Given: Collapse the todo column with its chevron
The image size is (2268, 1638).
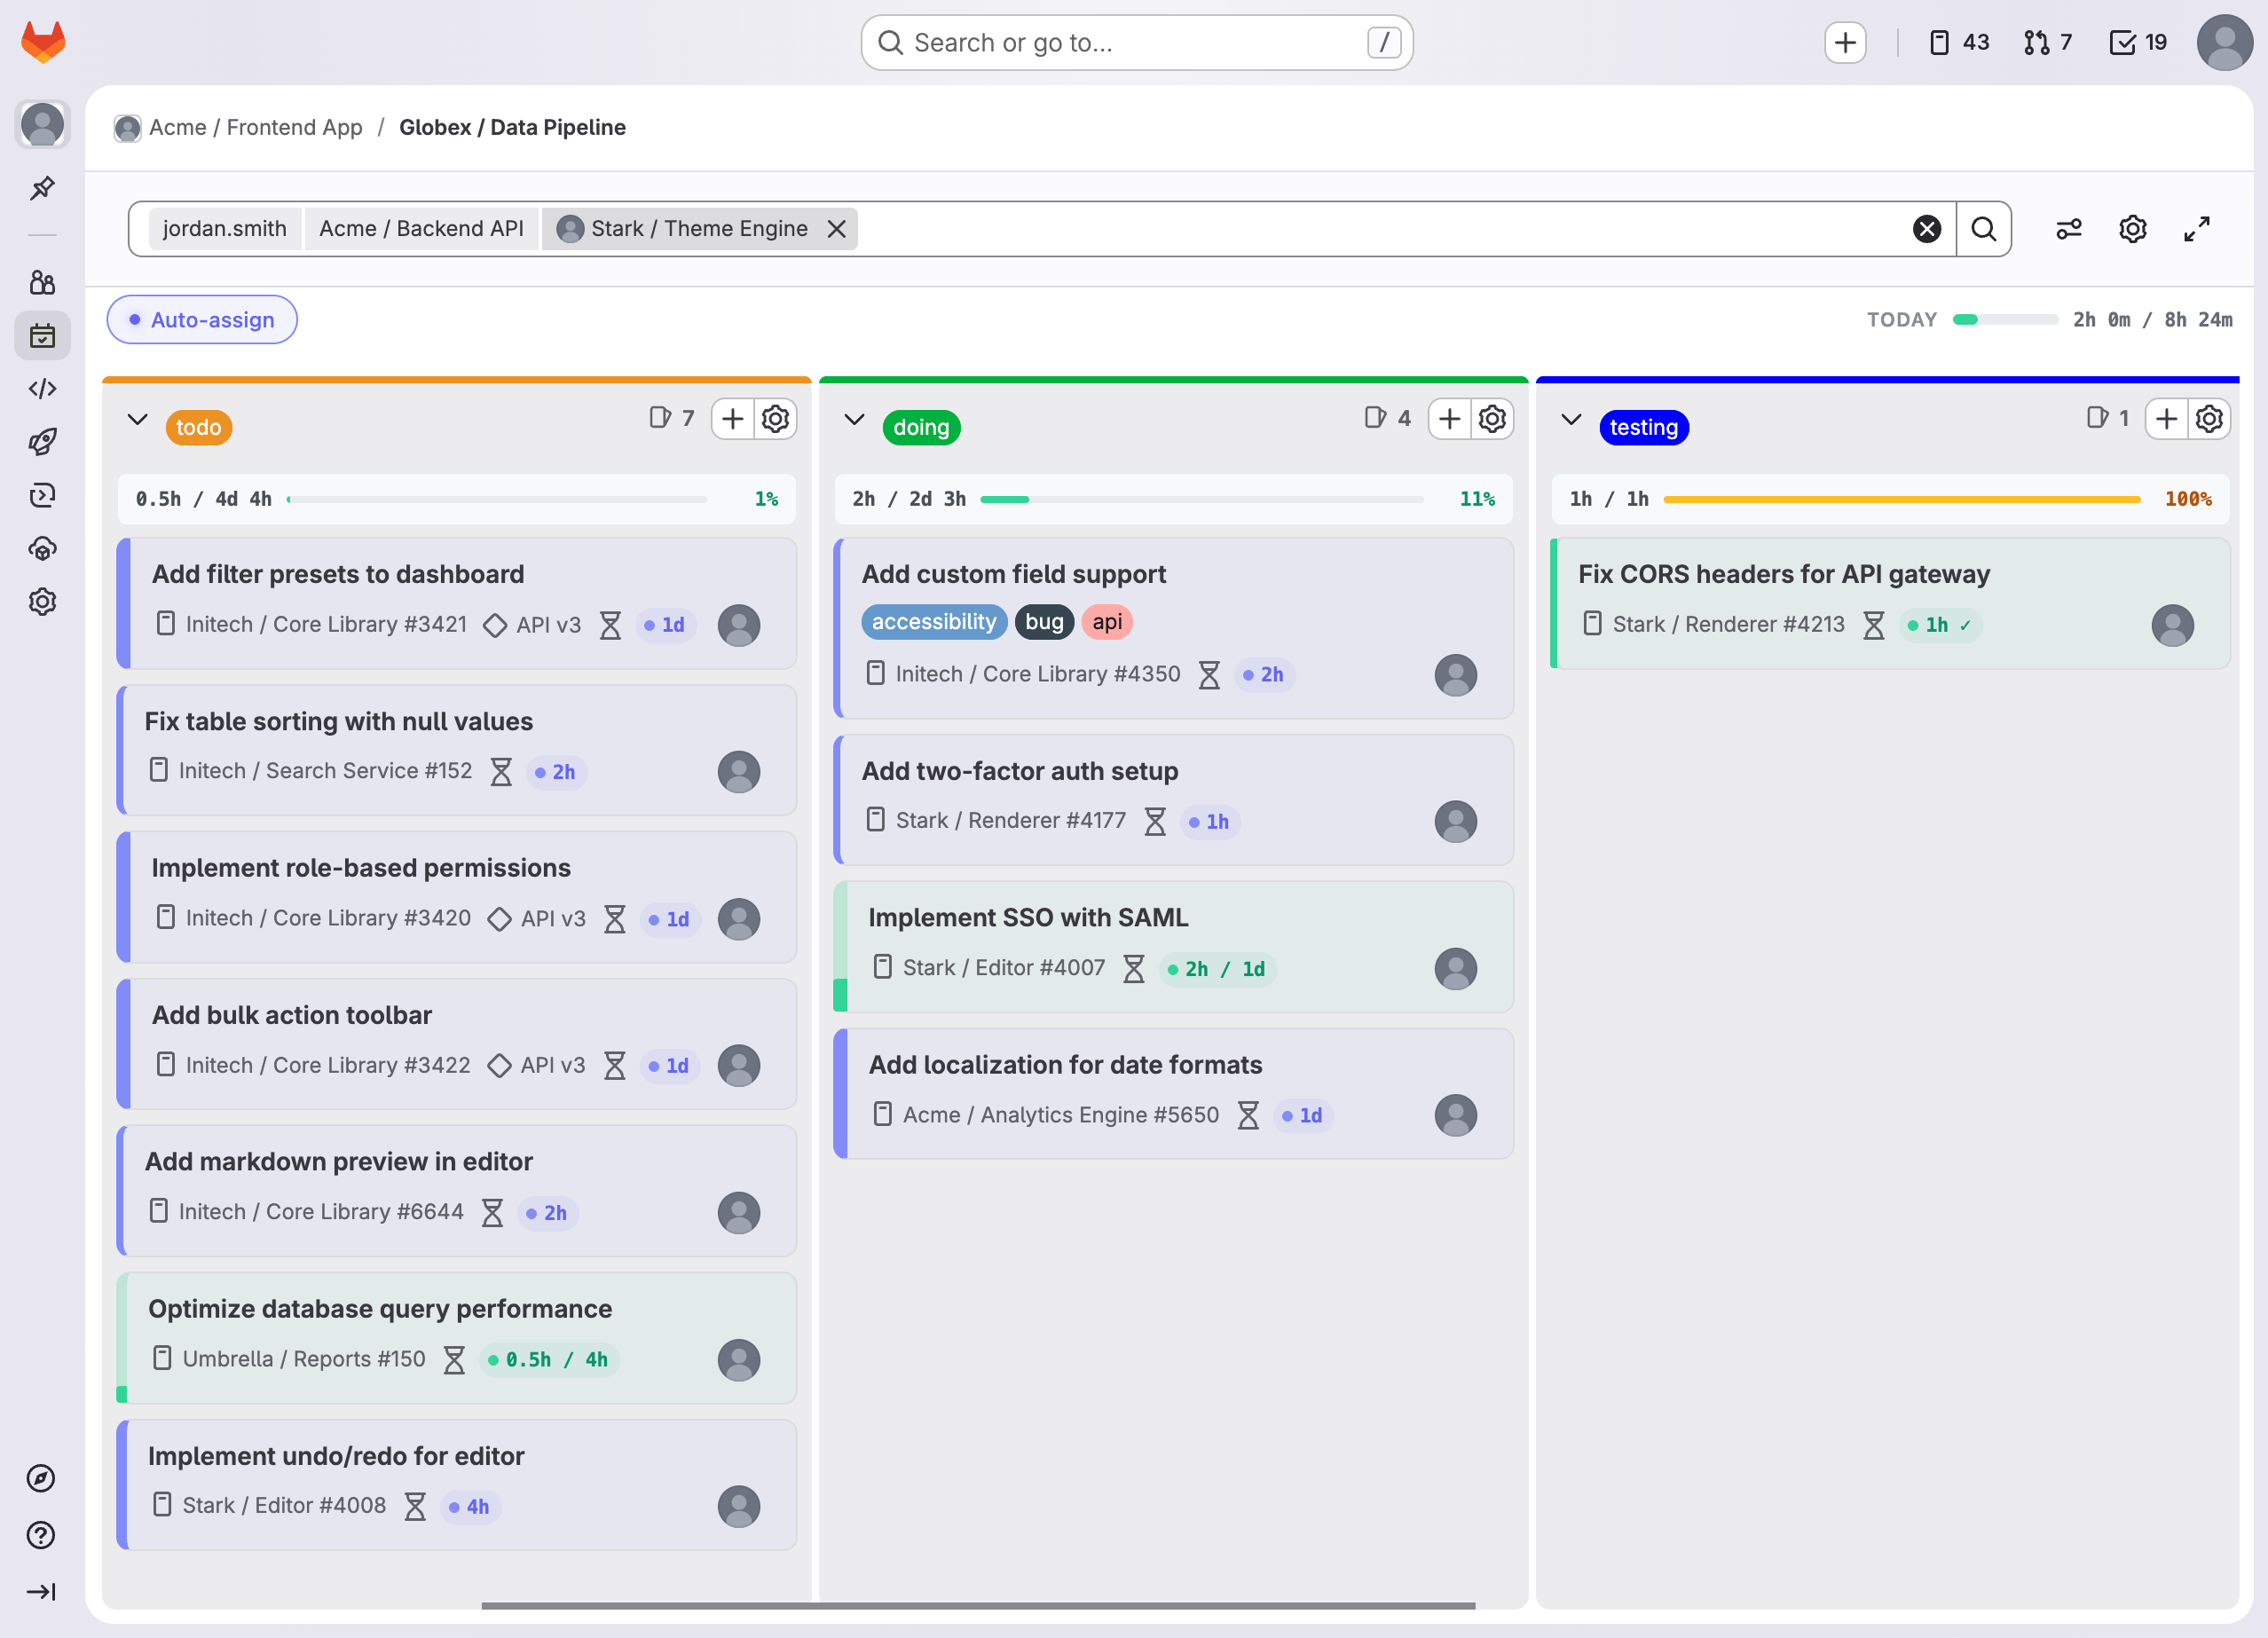Looking at the screenshot, I should click(x=137, y=419).
